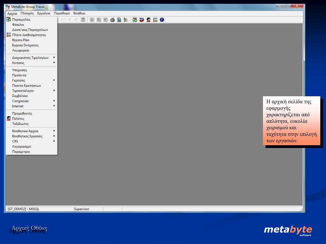Open Πελάτες from the menu
Viewport: 326px width, 244px height.
click(32, 119)
